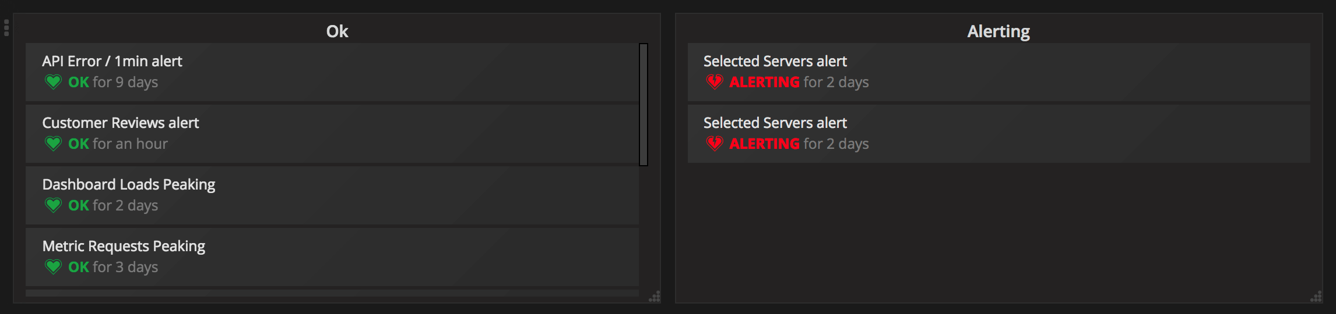Open the row menu three-dots handle
1336x314 pixels.
6,28
